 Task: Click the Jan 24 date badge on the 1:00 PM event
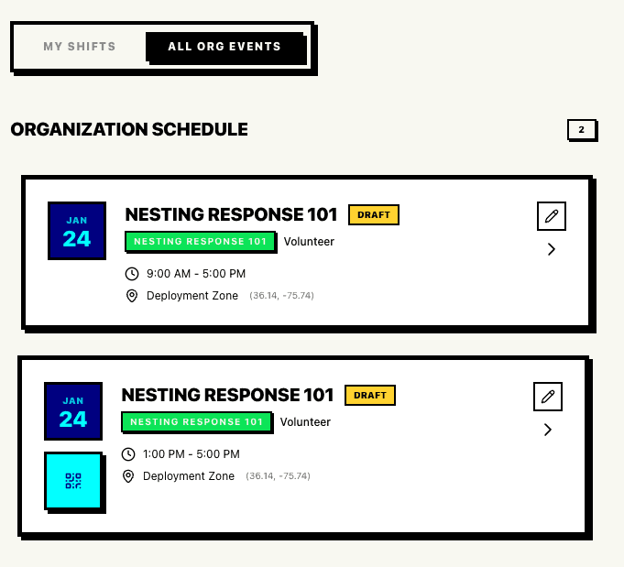point(73,411)
